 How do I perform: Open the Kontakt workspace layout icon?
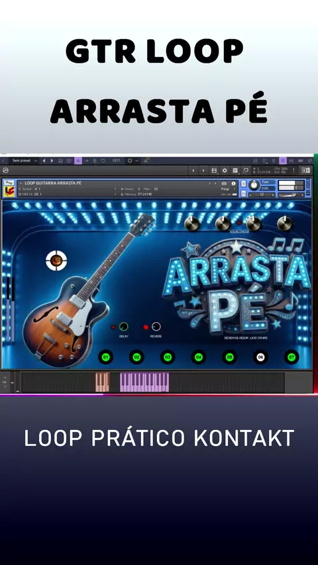tap(235, 171)
